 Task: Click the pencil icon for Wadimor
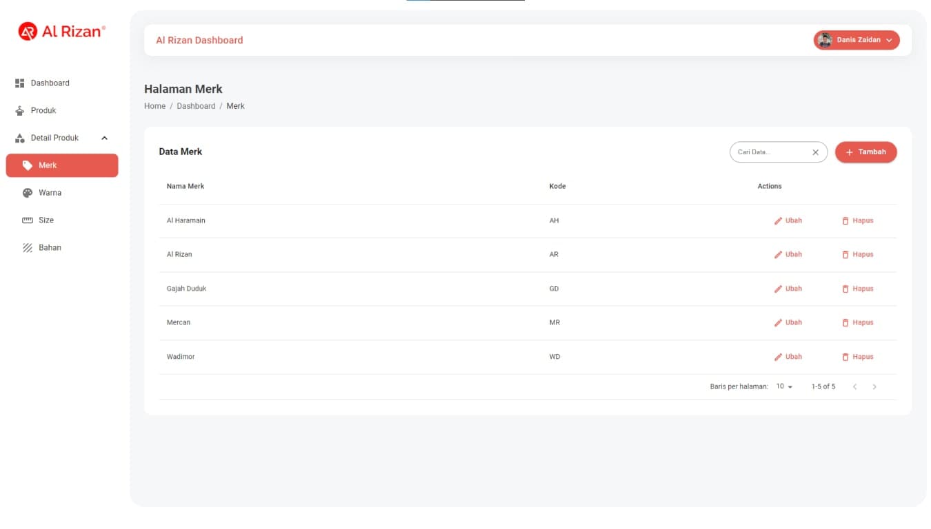pos(778,357)
